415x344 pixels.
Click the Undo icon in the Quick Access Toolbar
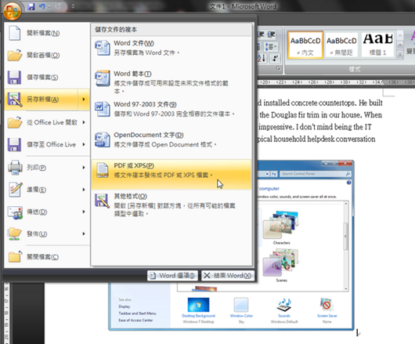[42, 6]
